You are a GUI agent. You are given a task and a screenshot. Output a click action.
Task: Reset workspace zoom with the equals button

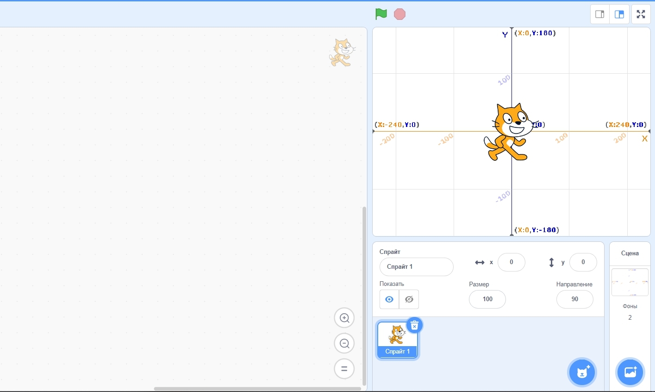344,369
